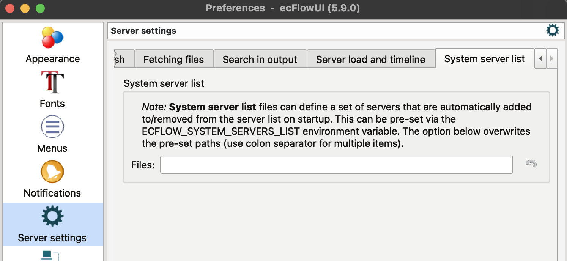Open the Appearance preferences with colored balls icon
Screen dimensions: 567x261
tap(52, 38)
